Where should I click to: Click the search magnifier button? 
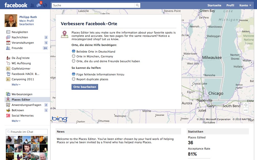point(137,5)
